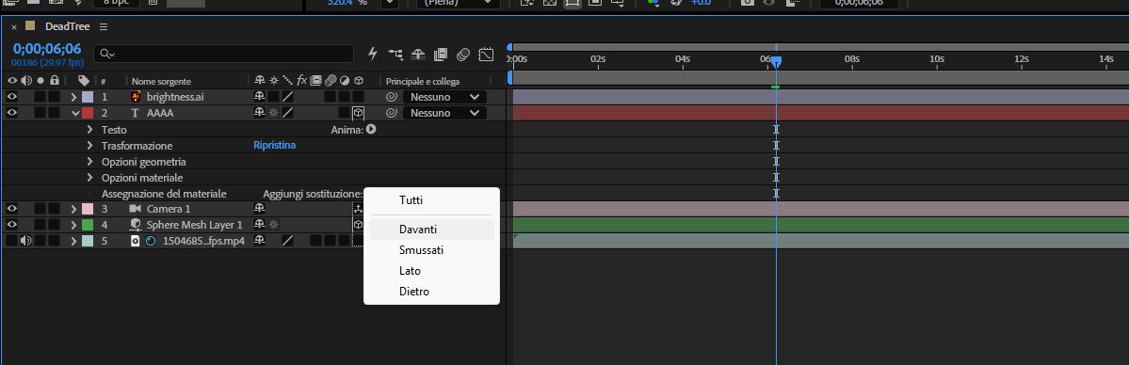
Task: Change green label color of Sphere Mesh Layer
Action: (x=88, y=225)
